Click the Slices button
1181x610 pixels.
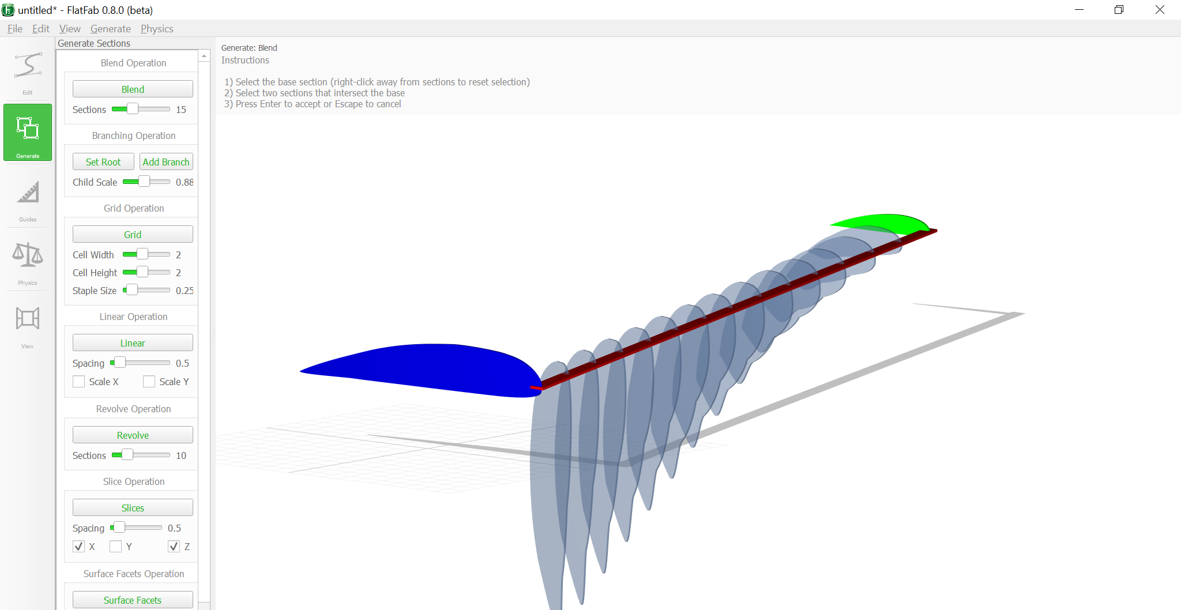[133, 508]
